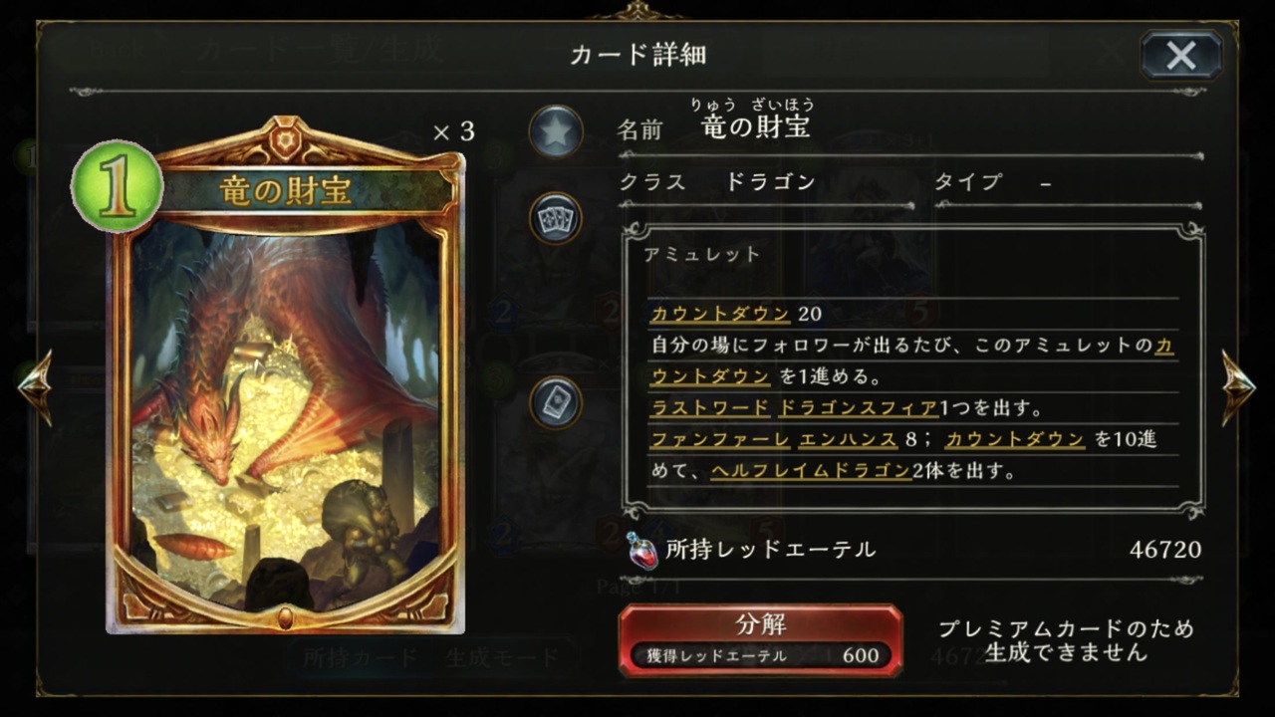Click the red ether vial icon
The width and height of the screenshot is (1275, 717).
(642, 550)
